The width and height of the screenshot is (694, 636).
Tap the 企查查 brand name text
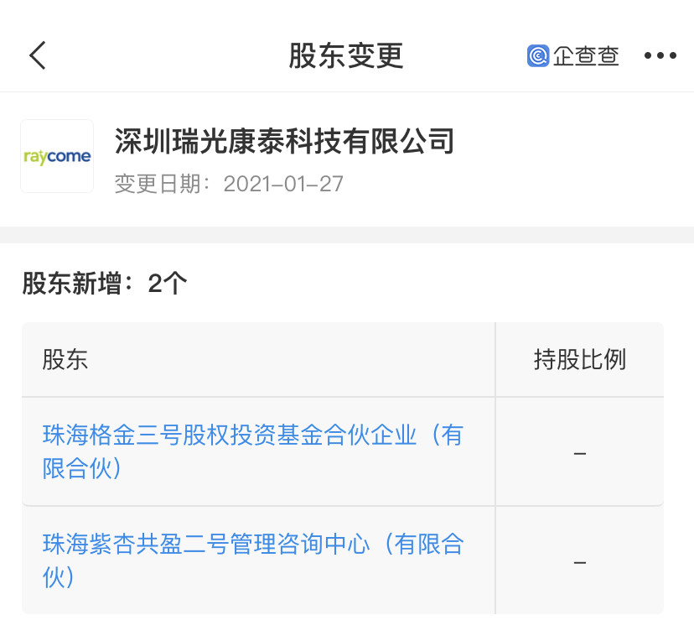click(x=587, y=56)
